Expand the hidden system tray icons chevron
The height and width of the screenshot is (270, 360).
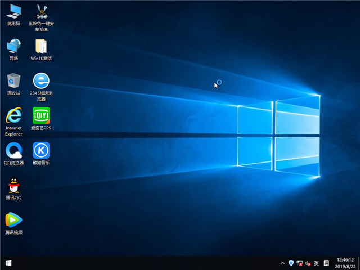[x=282, y=263]
